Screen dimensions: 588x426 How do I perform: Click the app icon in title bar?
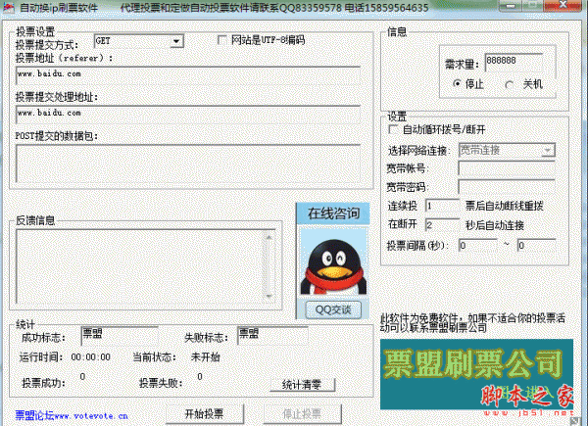(x=8, y=7)
